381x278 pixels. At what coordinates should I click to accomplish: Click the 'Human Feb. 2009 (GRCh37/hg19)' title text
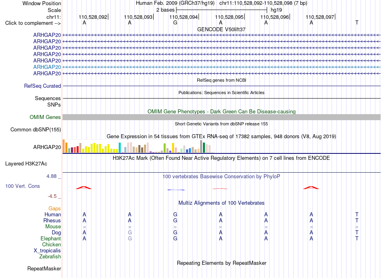point(175,3)
